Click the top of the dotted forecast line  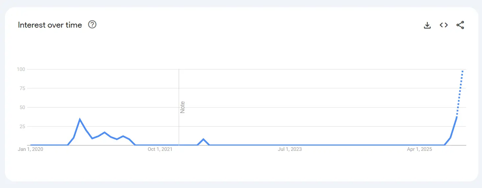coord(463,71)
